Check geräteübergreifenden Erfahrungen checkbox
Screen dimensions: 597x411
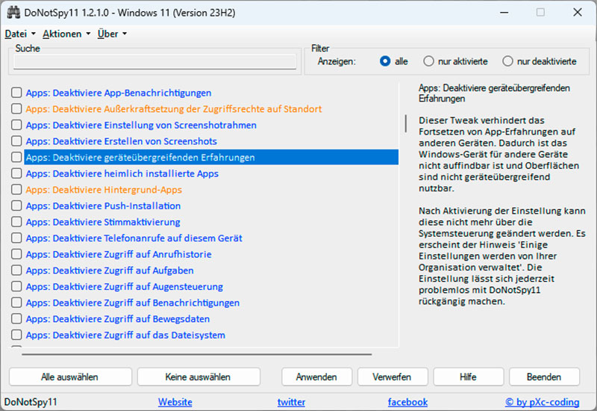16,157
